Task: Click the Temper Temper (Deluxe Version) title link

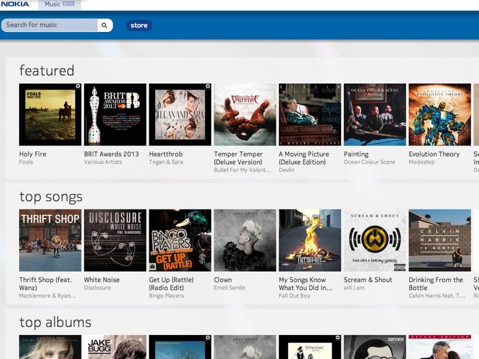Action: pyautogui.click(x=238, y=158)
